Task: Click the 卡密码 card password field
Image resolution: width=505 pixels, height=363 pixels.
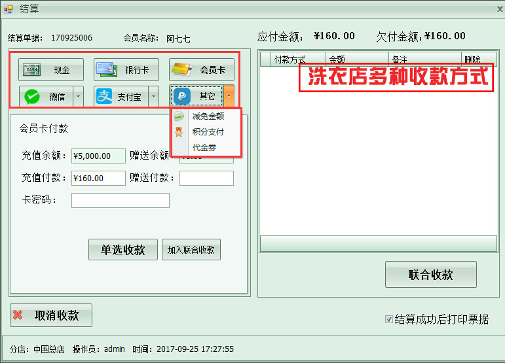Action: tap(120, 200)
